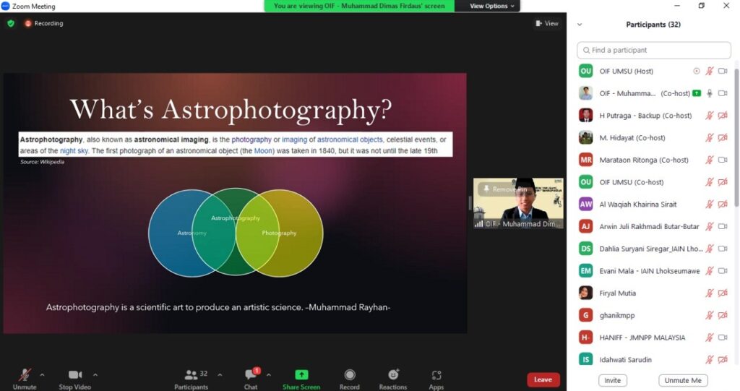Click the green Share Screen icon
The height and width of the screenshot is (391, 740).
(301, 374)
